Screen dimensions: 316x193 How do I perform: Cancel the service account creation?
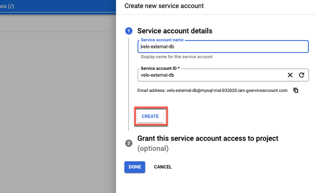(163, 167)
